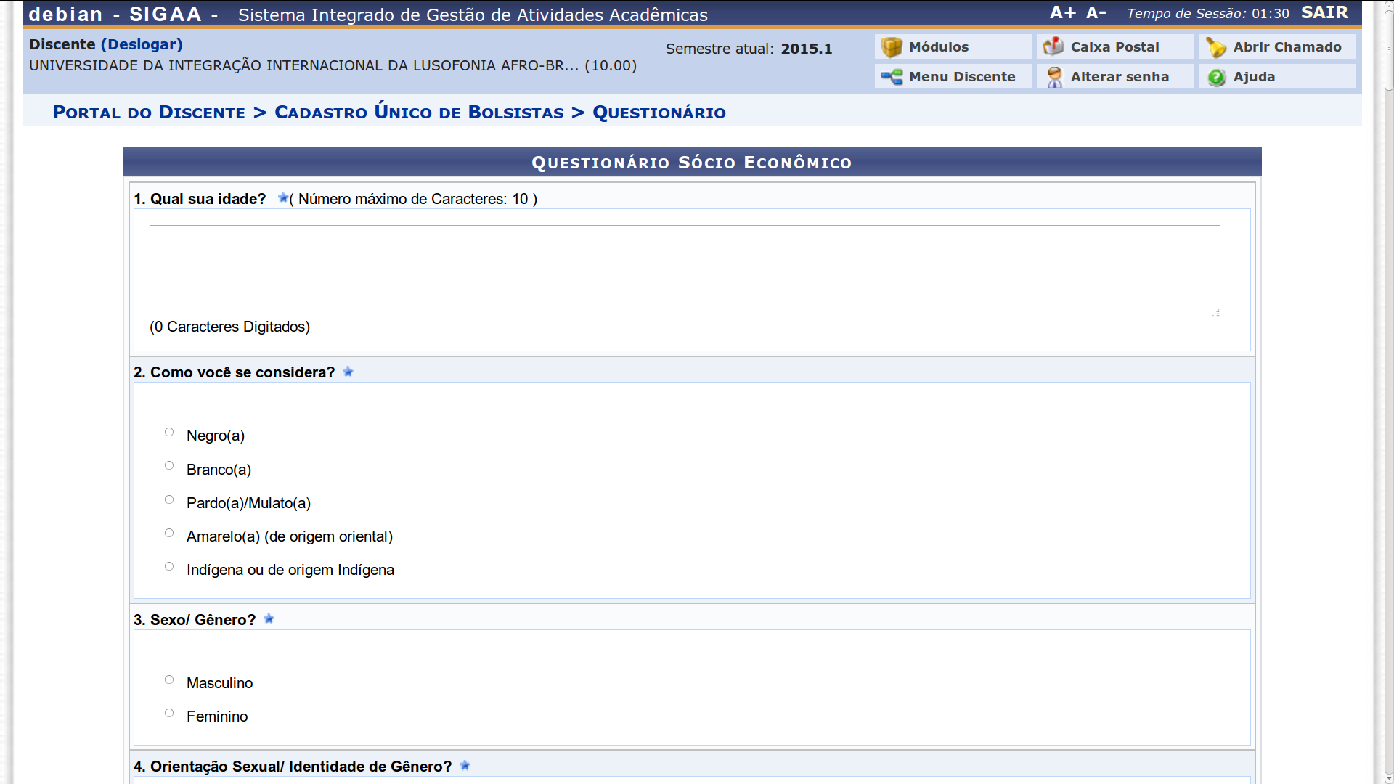Open Alterar senha via the user icon
This screenshot has height=784, width=1394.
[1054, 76]
